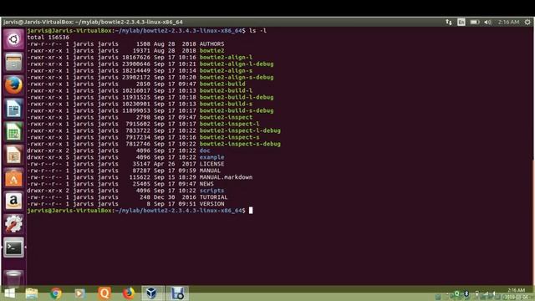Open the media player taskbar icon

click(80, 293)
